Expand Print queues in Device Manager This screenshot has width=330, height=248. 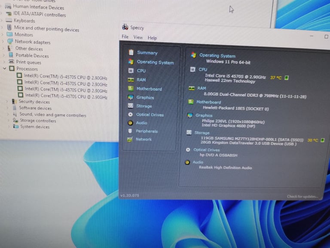(x=4, y=62)
